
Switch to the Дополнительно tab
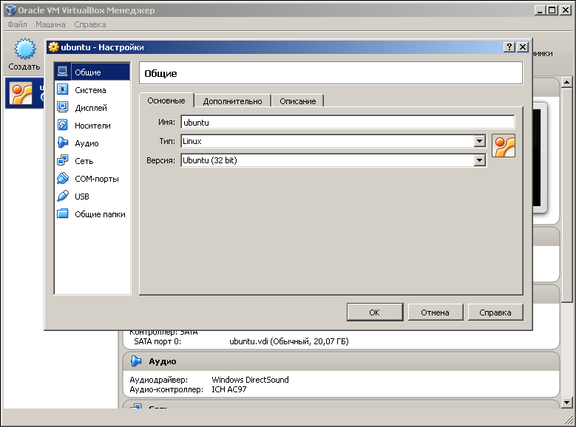coord(232,101)
